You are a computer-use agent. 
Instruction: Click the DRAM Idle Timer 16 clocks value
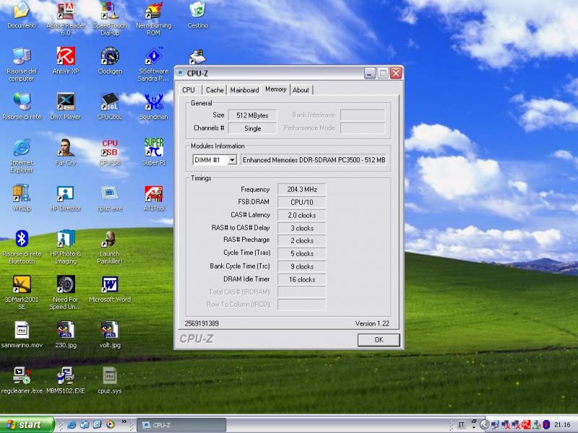(302, 279)
